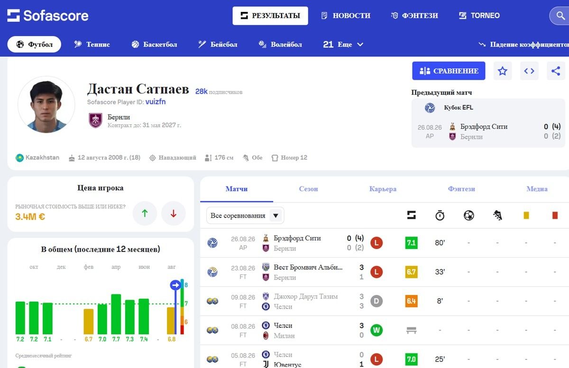
Task: Click the D draw result badge
Action: [x=376, y=301]
